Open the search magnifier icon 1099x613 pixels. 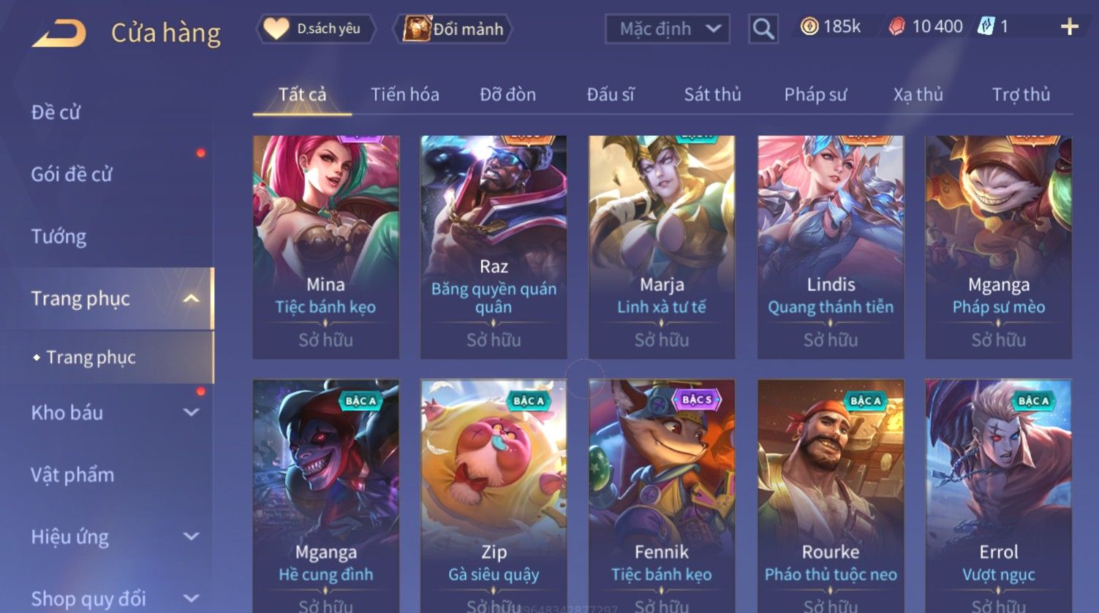(x=763, y=29)
